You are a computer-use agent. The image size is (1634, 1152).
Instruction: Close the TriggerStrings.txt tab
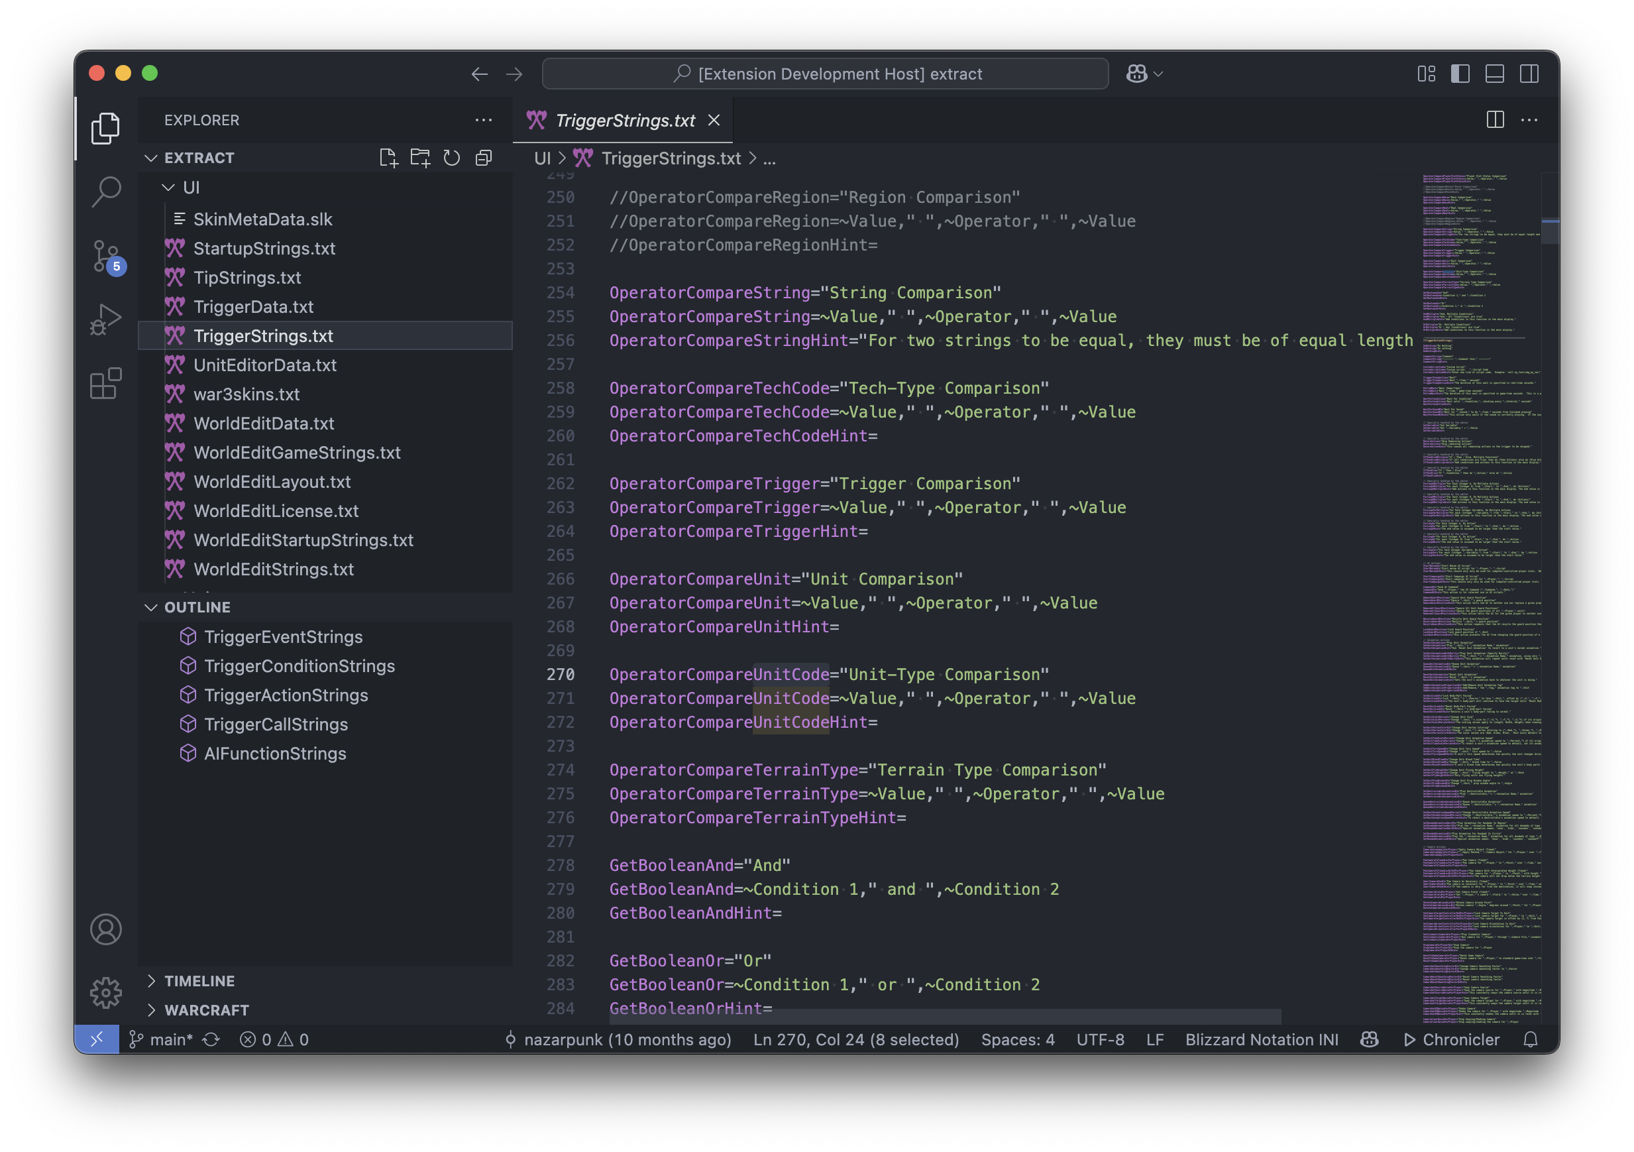point(714,121)
